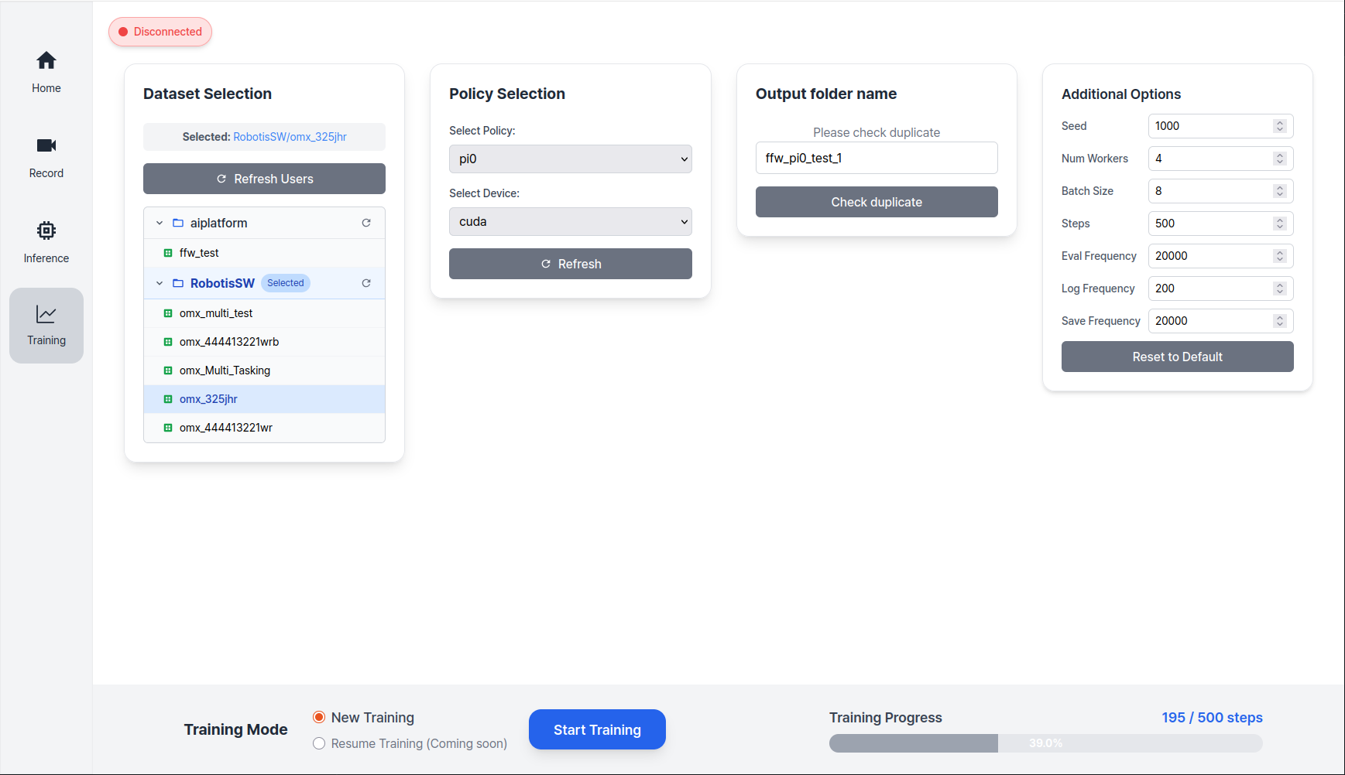Click Reset to Default in Additional Options
This screenshot has height=775, width=1345.
click(1177, 357)
